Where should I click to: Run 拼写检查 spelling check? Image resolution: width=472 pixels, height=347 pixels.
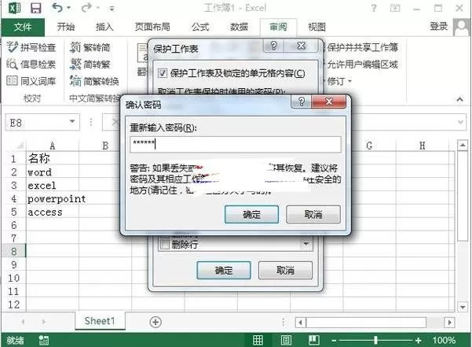tap(31, 47)
